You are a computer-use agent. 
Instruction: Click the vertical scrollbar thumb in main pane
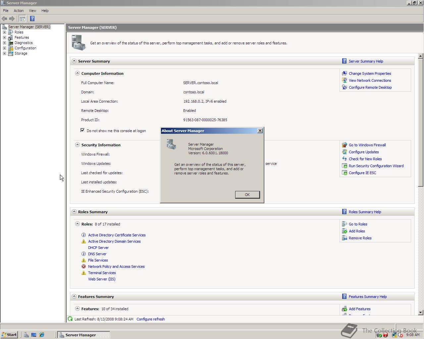[x=421, y=122]
